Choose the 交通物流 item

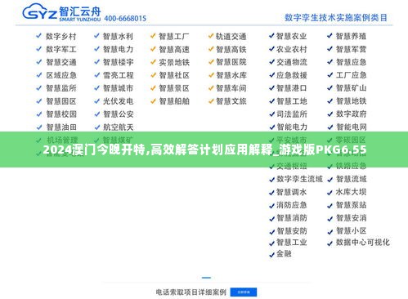coord(292,62)
